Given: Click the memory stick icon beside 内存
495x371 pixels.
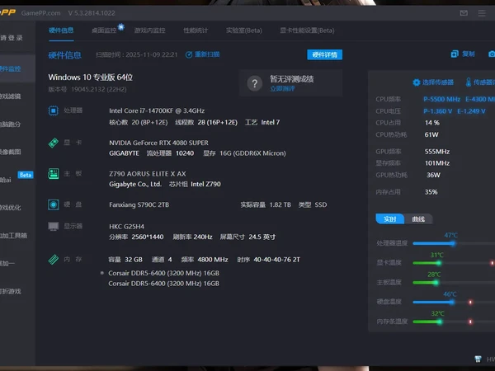Looking at the screenshot, I should pyautogui.click(x=54, y=260).
